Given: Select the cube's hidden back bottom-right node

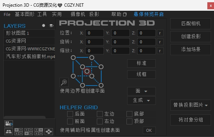Looking at the screenshot, I should [x=92, y=76].
